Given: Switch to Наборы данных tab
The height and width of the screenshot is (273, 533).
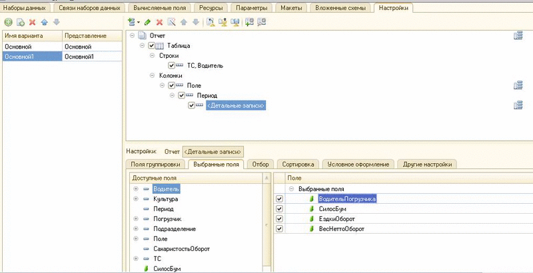Looking at the screenshot, I should (x=25, y=8).
